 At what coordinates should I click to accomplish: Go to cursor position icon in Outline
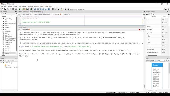click(x=1, y=61)
